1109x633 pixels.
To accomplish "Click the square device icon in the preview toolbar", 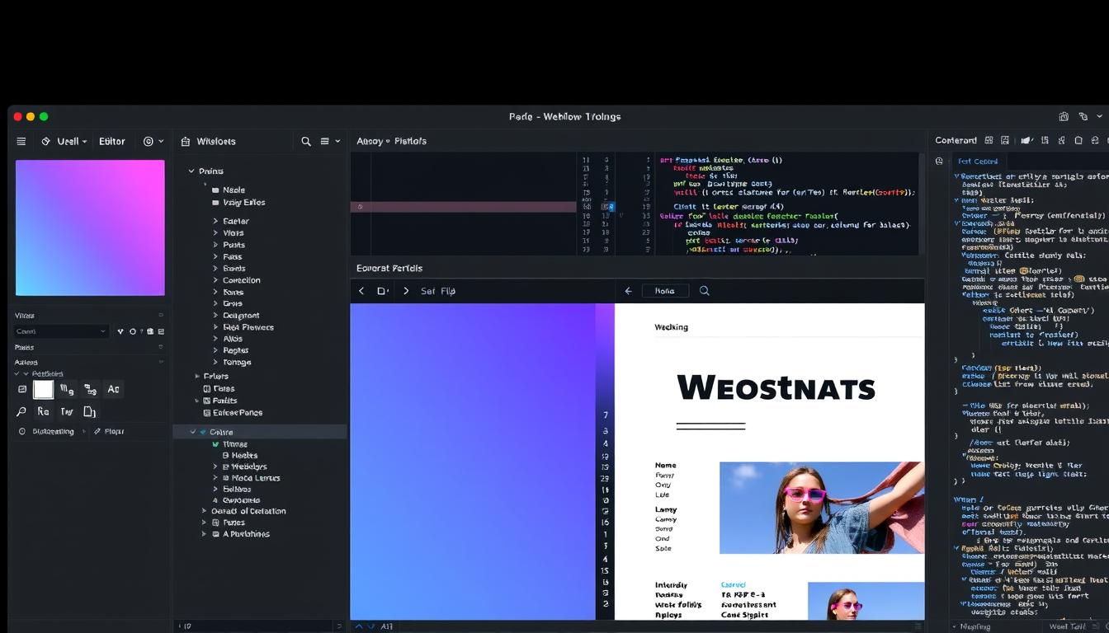I will click(383, 291).
